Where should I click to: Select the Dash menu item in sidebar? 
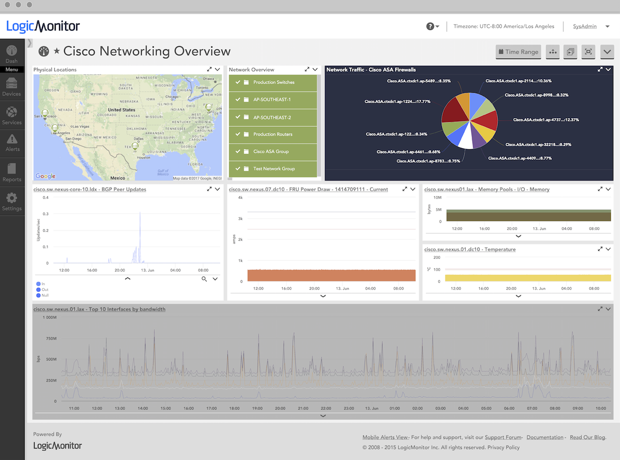coord(12,53)
